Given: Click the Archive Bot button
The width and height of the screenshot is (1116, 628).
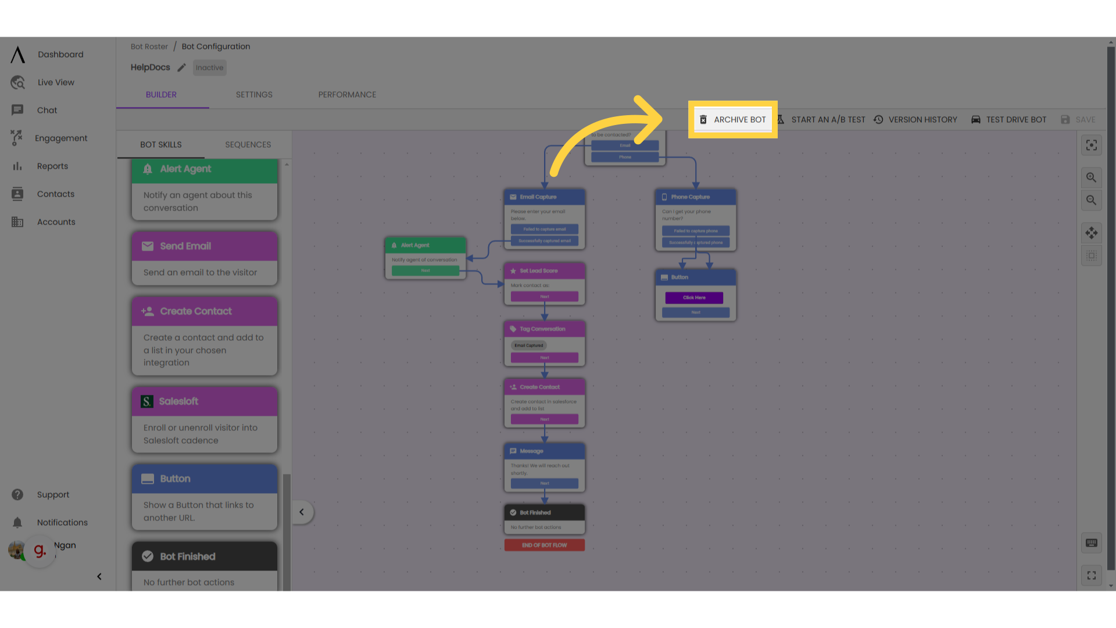Looking at the screenshot, I should (x=733, y=120).
